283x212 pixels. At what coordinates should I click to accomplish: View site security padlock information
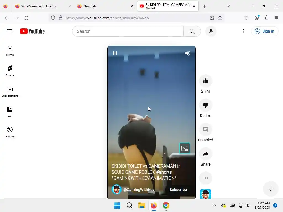(61, 18)
